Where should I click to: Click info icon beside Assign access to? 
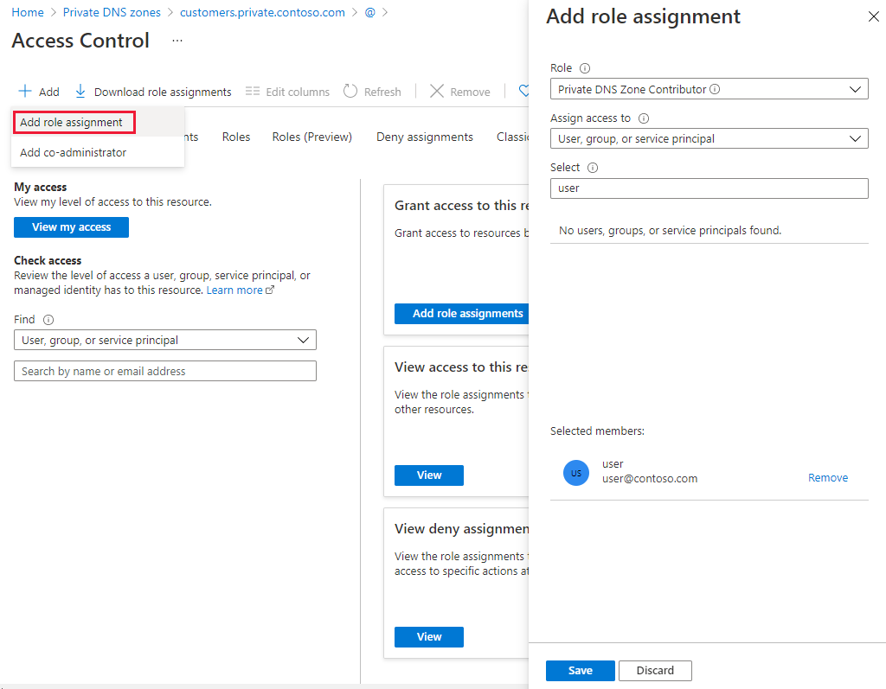(644, 118)
